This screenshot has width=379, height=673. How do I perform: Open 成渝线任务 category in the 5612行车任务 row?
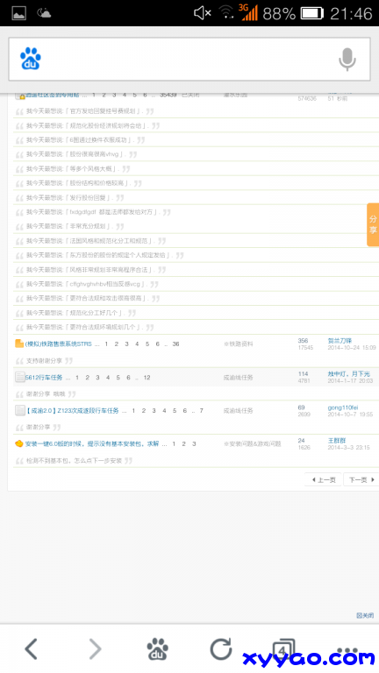coord(238,378)
